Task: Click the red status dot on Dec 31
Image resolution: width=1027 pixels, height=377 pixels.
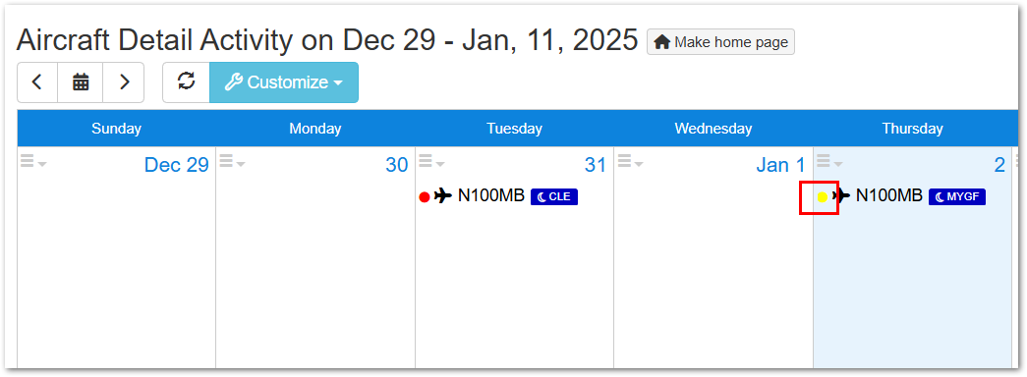Action: (424, 197)
